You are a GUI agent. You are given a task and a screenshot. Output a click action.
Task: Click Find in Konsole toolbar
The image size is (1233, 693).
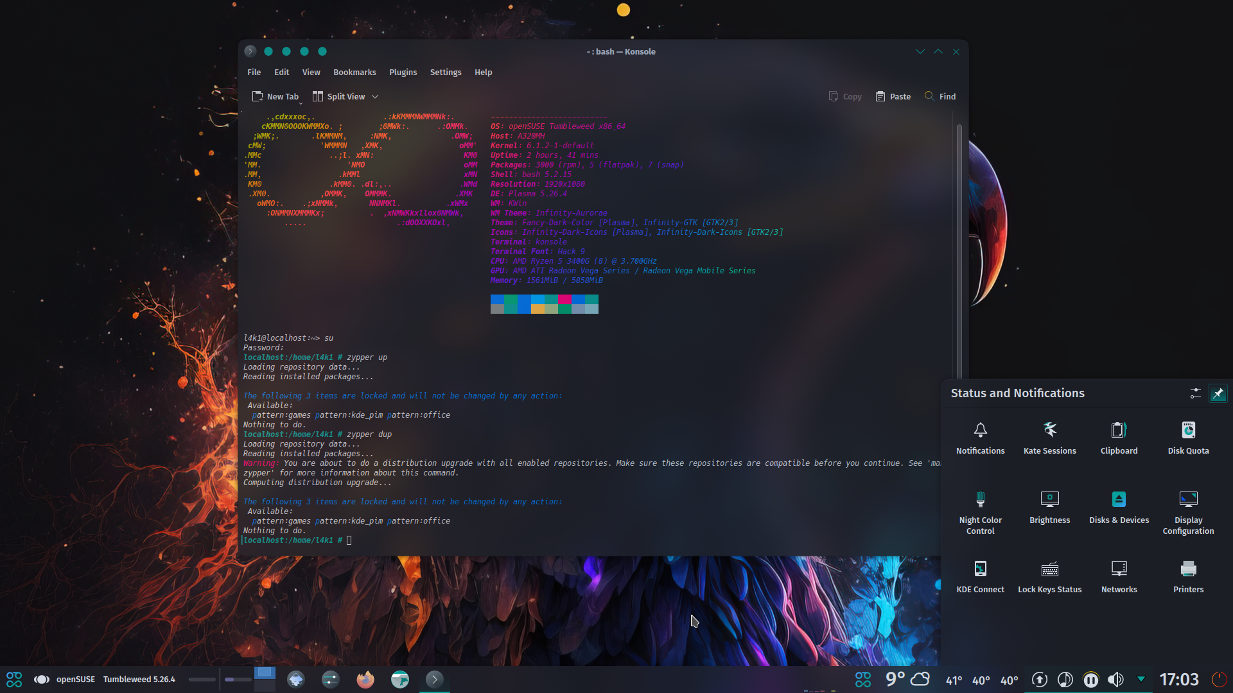pyautogui.click(x=940, y=97)
